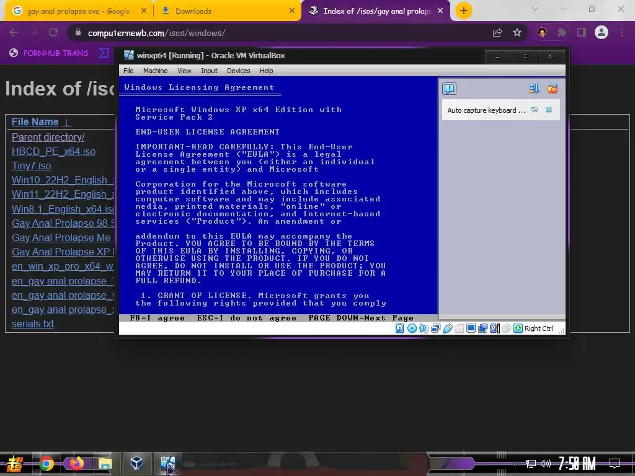The height and width of the screenshot is (476, 635).
Task: Close the Index of /isos tab
Action: [441, 11]
